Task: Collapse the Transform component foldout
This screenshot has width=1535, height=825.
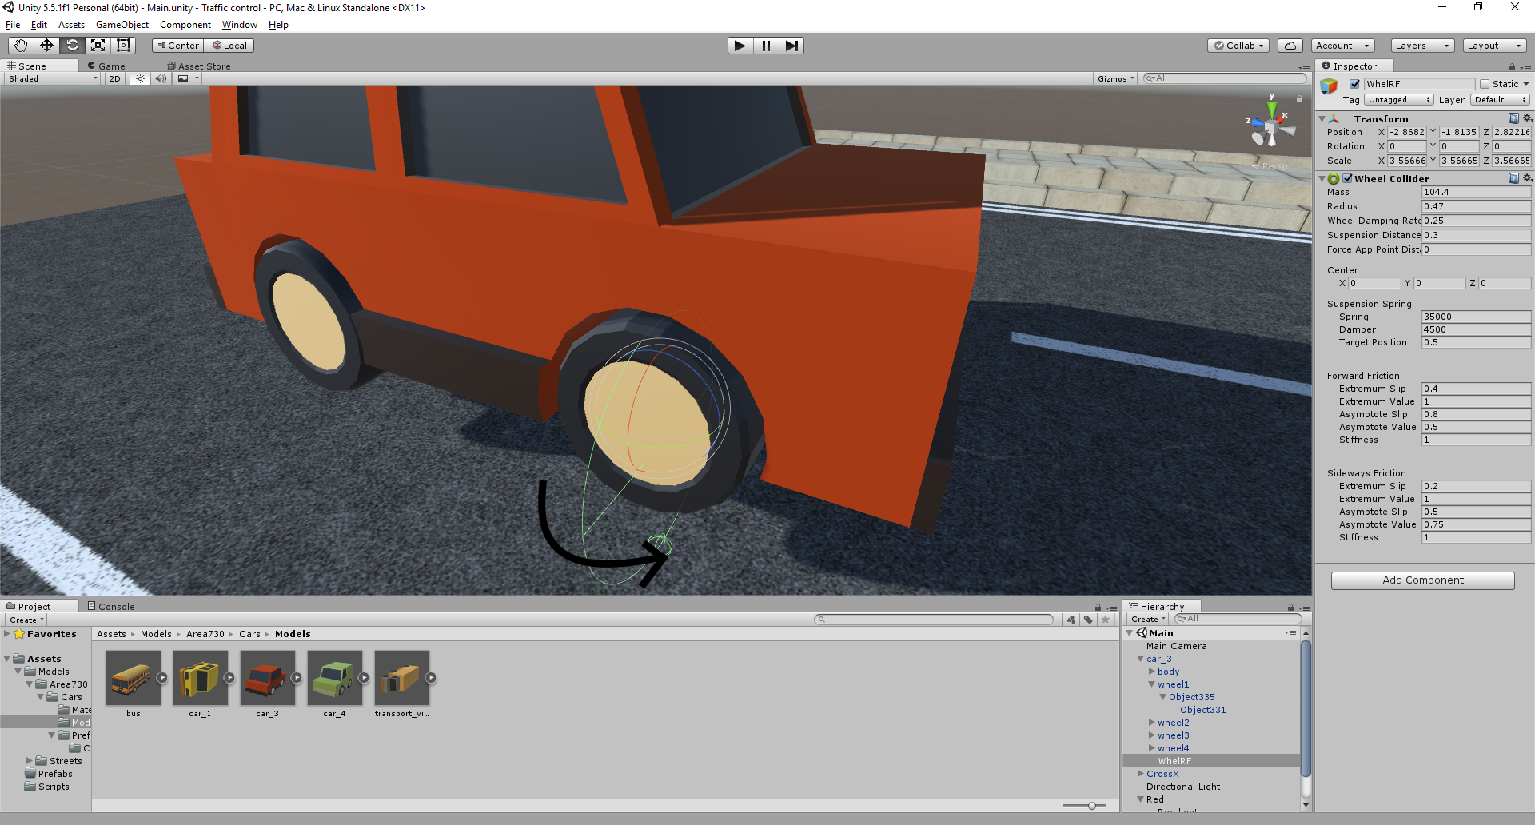Action: click(1322, 118)
